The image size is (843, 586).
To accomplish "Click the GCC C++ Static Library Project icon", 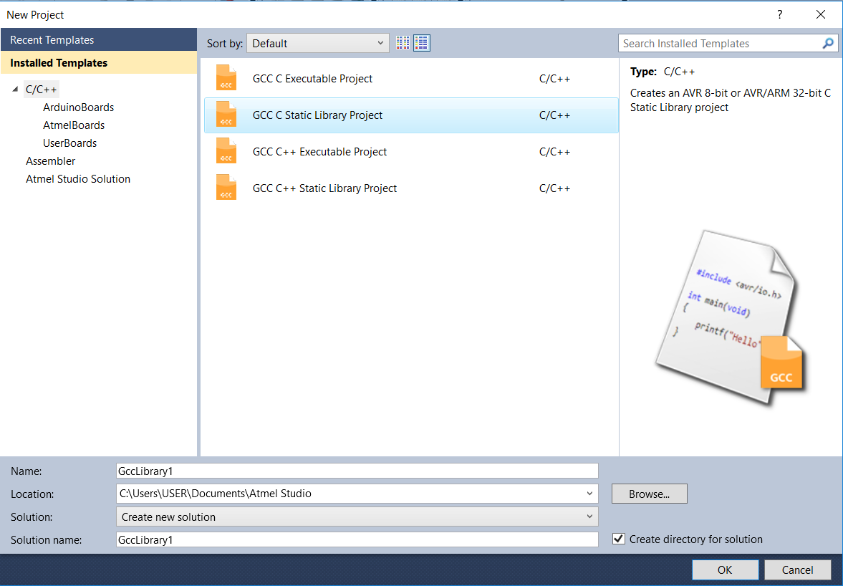I will tap(226, 188).
